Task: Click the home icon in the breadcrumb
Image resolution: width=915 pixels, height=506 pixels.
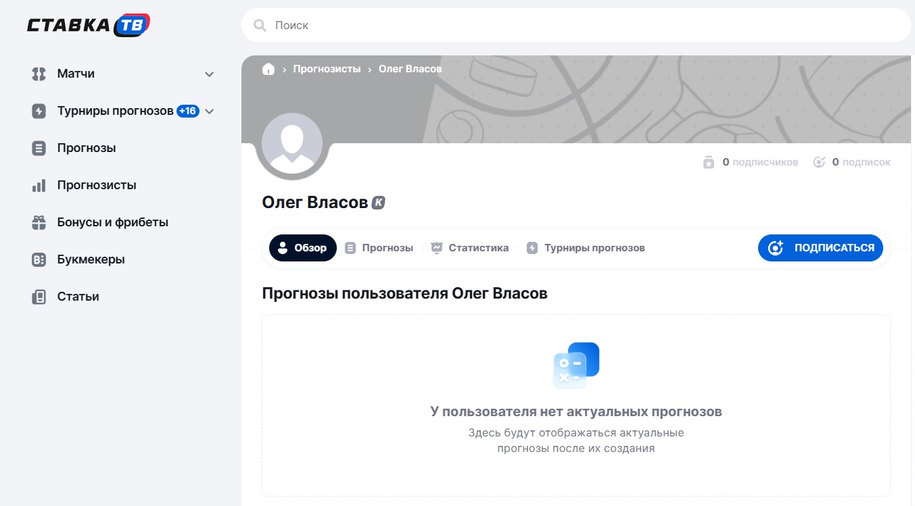Action: coord(268,69)
